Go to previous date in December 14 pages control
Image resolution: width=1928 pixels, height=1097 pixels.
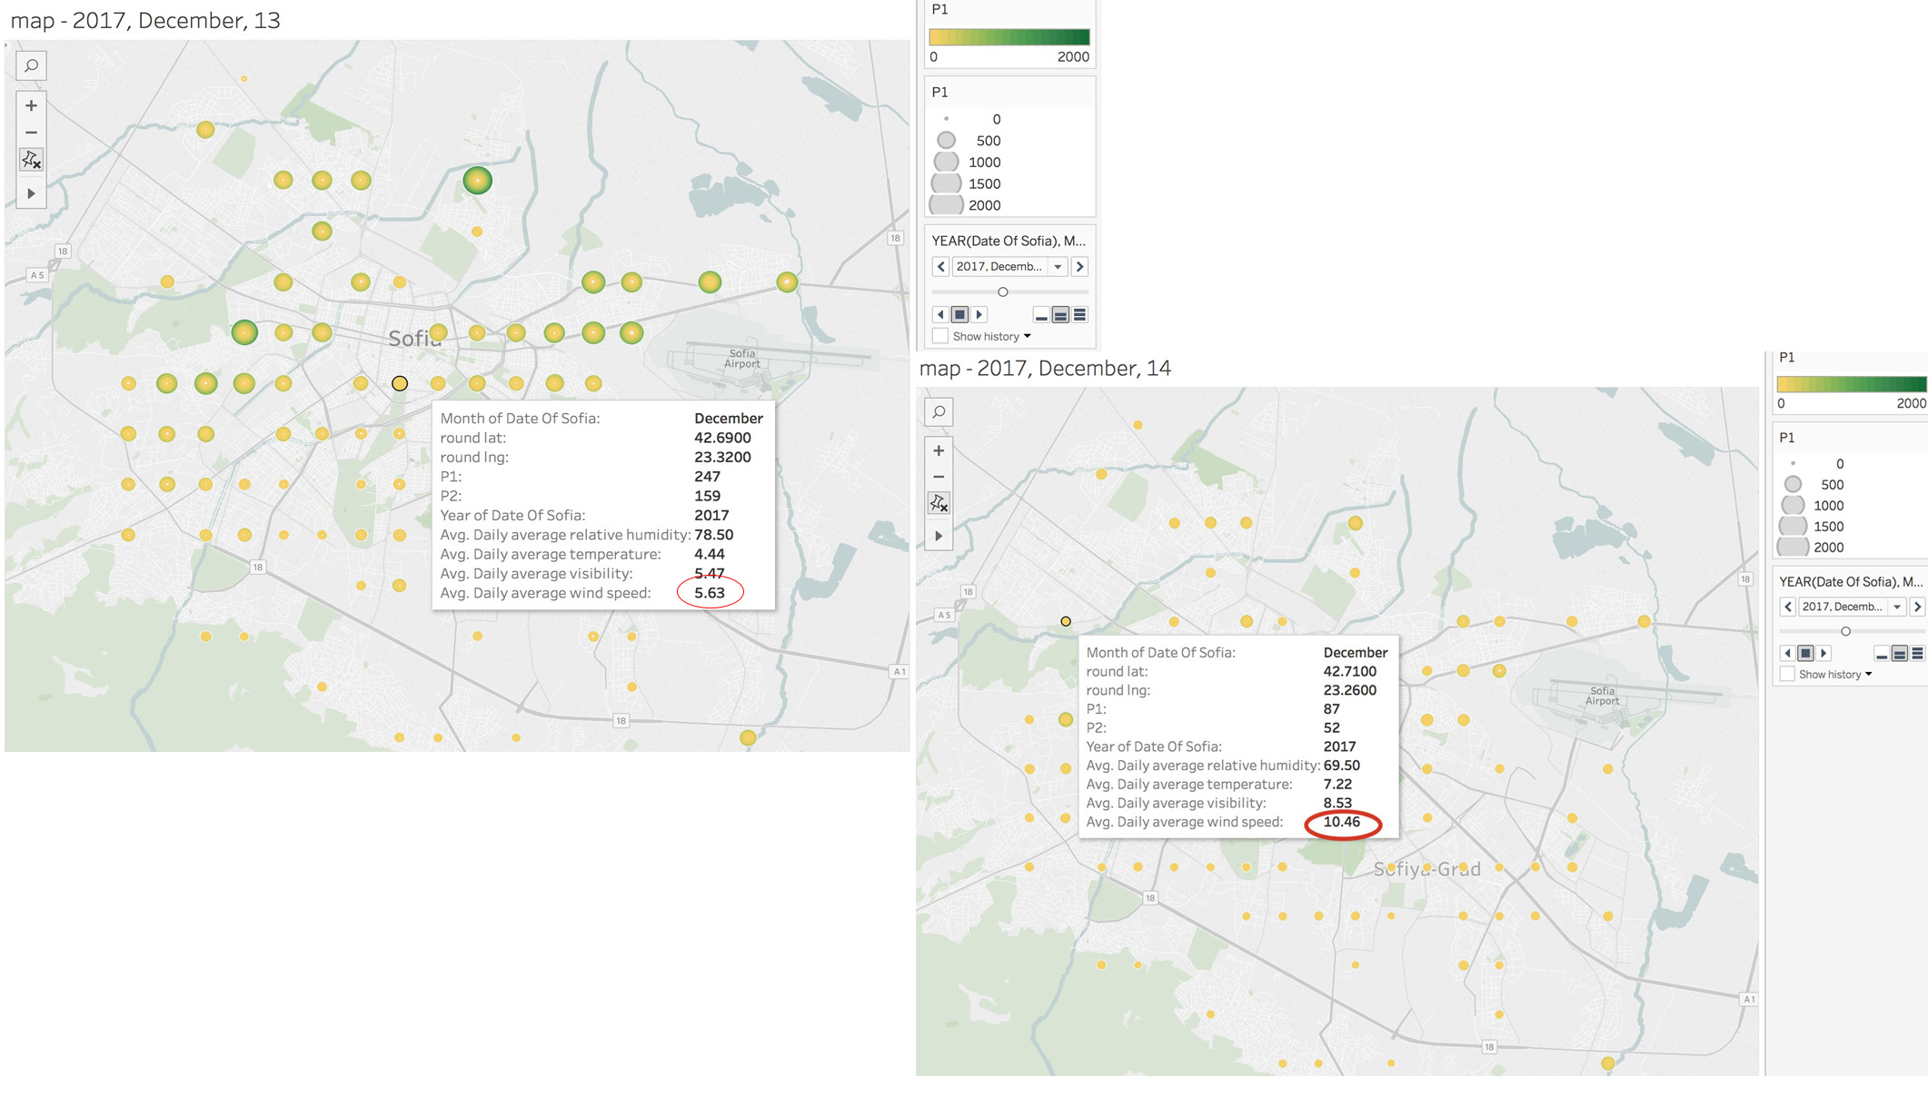pos(1788,607)
